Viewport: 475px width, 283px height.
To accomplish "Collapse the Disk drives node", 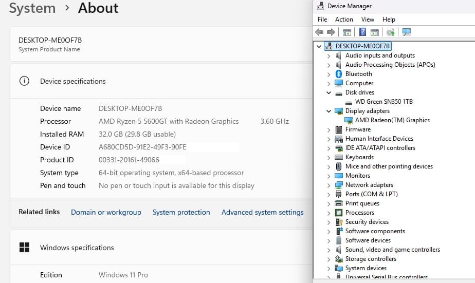I will [x=328, y=92].
